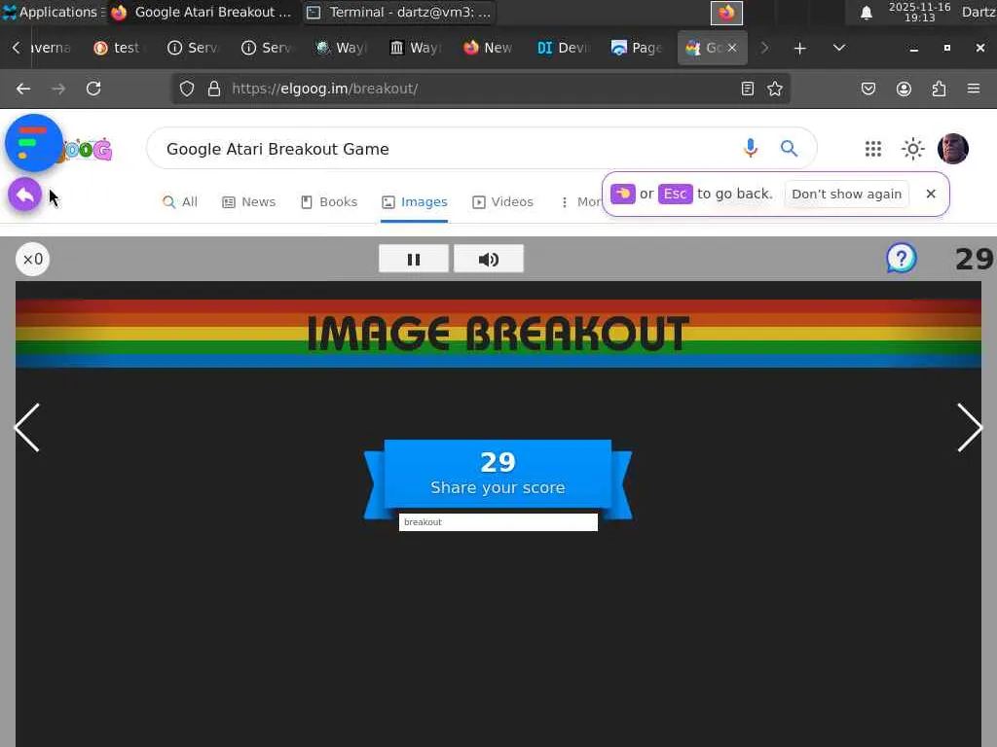Screen dimensions: 997x747
Task: Switch to the All tab
Action: tap(180, 202)
